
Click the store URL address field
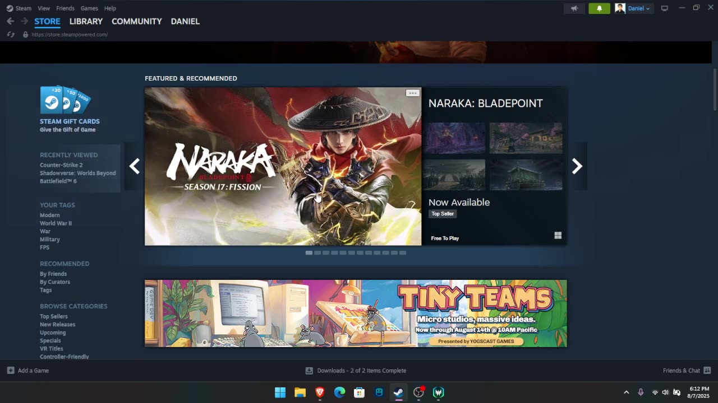click(70, 35)
